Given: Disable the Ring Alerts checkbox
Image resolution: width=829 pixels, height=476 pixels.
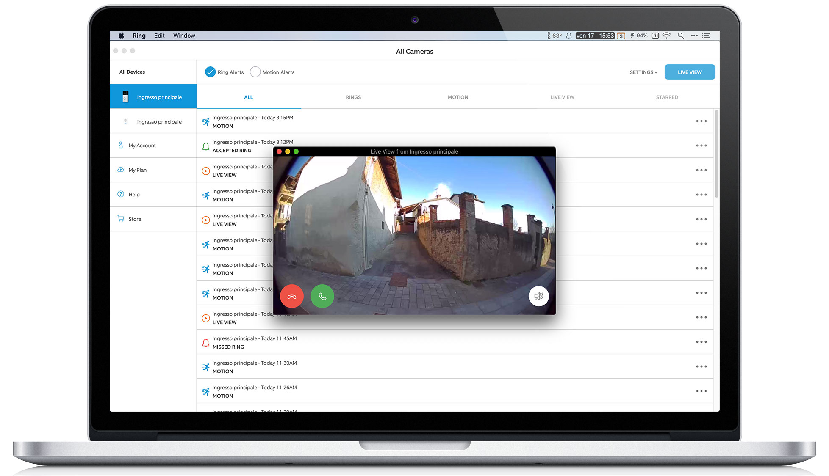Looking at the screenshot, I should (210, 72).
